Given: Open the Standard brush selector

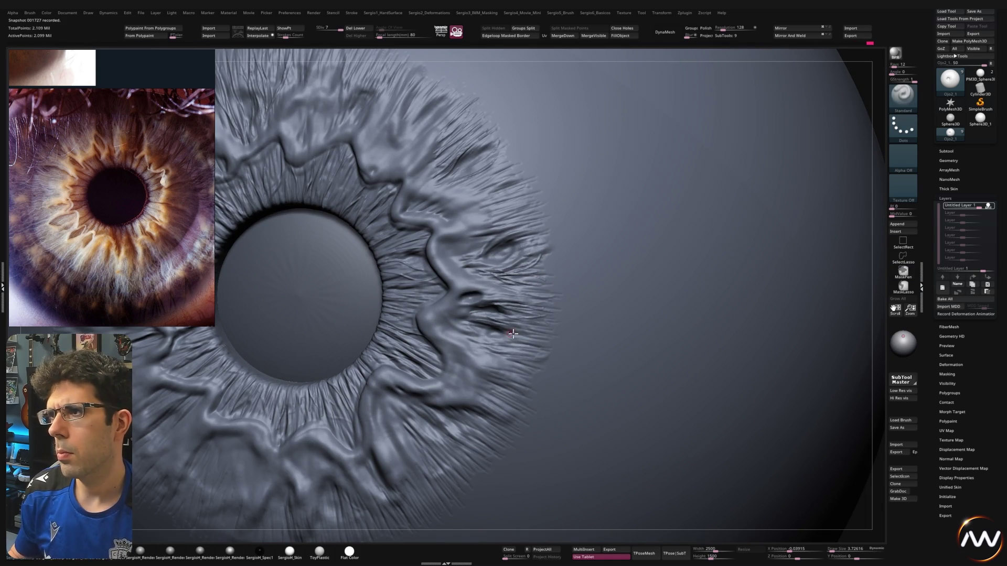Looking at the screenshot, I should (903, 96).
